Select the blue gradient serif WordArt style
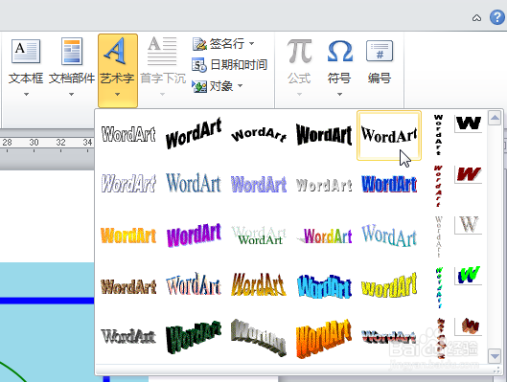 click(194, 183)
